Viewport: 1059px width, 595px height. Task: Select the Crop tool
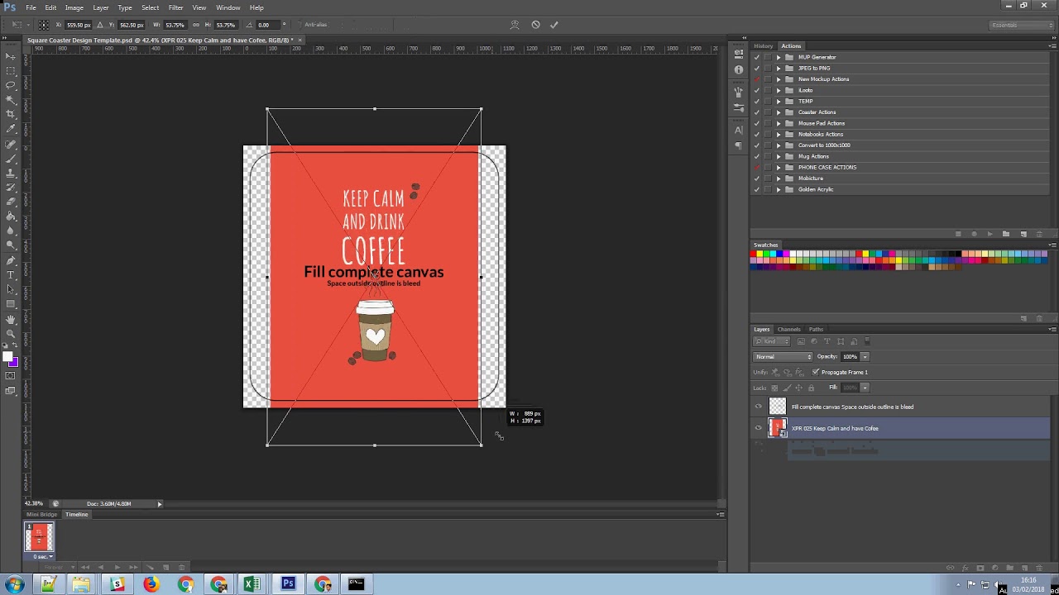11,114
